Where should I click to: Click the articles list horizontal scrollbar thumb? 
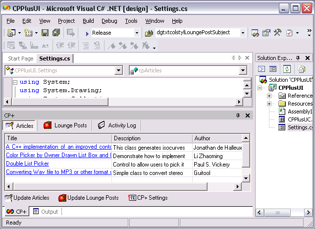click(110, 186)
